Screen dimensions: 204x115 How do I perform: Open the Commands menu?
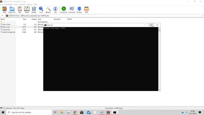[9, 4]
